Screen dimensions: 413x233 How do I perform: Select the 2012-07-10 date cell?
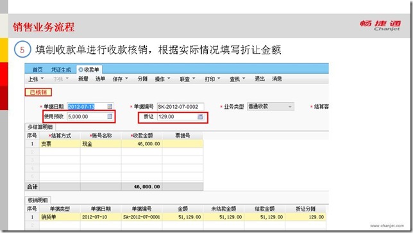point(101,217)
